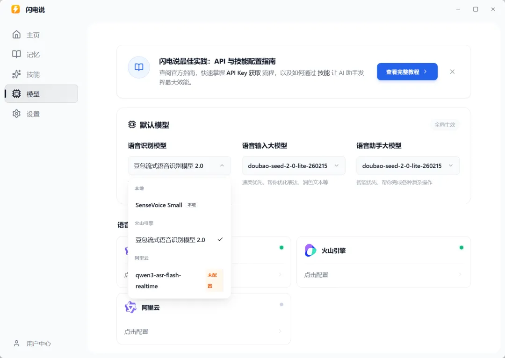Click the 阿里云 provider logo
Screen dimensions: 505x358
click(130, 307)
